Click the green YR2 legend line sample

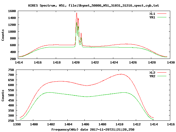pos(162,76)
